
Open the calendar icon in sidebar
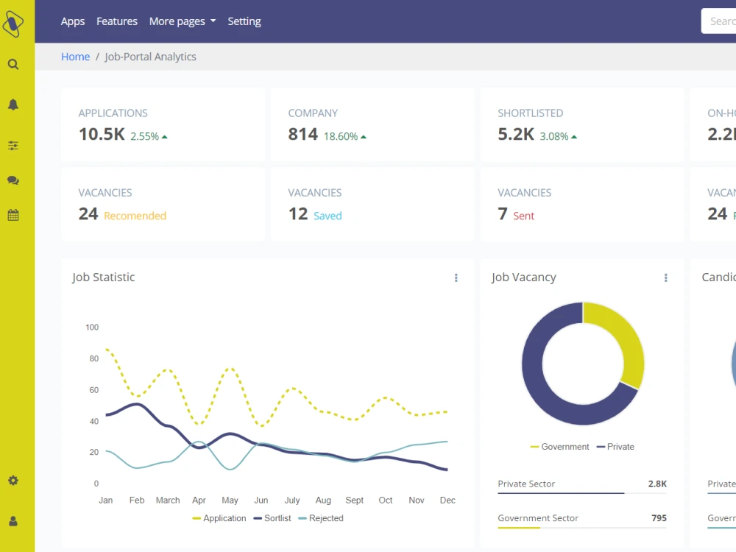pyautogui.click(x=13, y=216)
